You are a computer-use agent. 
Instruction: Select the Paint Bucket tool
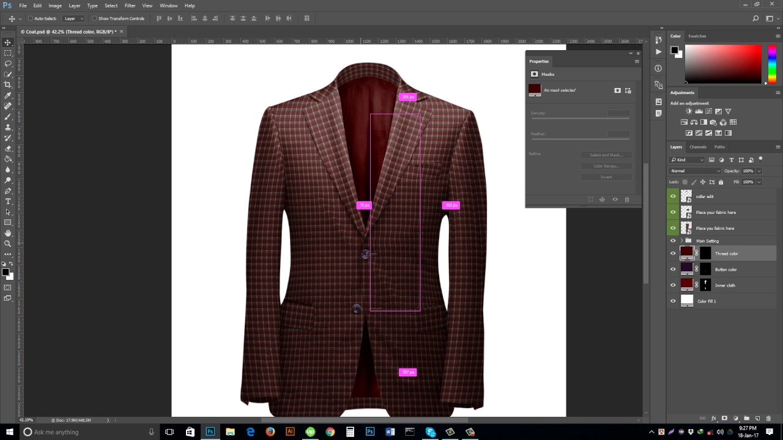8,159
